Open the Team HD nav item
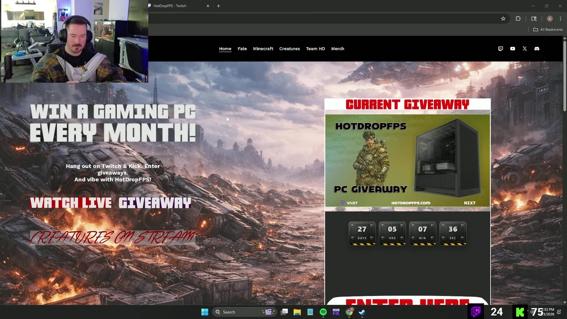 point(315,49)
